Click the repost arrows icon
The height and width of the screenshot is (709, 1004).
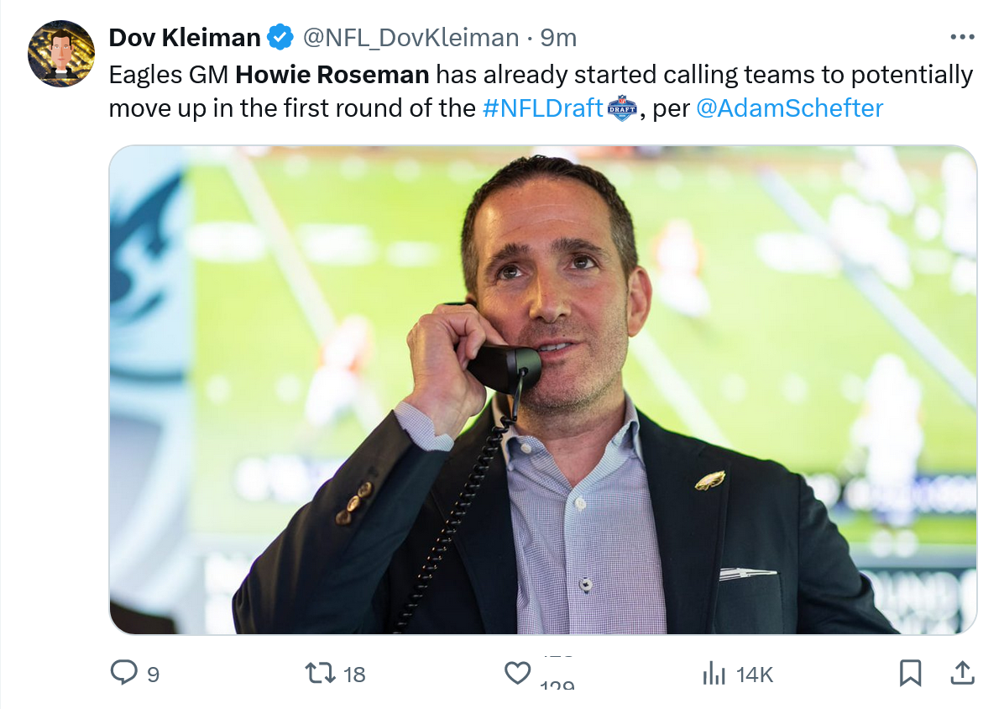coord(320,673)
